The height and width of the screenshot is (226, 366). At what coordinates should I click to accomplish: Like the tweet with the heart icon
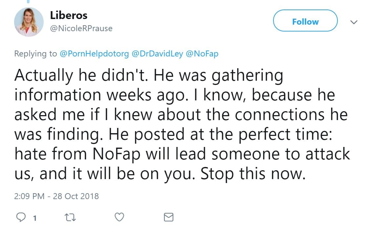(x=120, y=217)
